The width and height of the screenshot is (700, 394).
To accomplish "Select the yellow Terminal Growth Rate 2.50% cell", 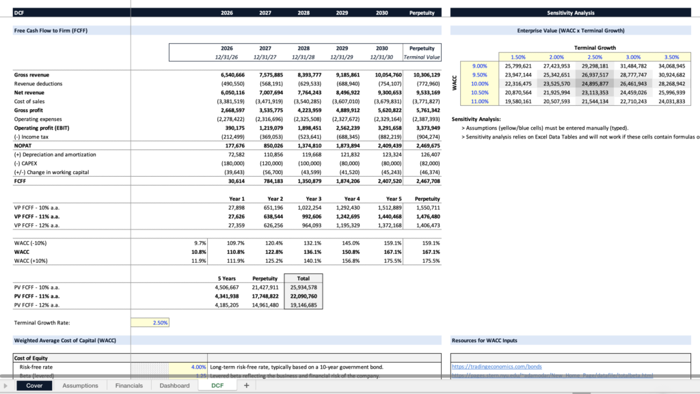I will pos(151,322).
